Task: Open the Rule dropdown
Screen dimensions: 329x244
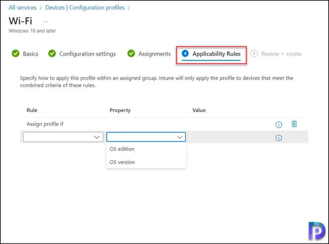Action: click(63, 137)
